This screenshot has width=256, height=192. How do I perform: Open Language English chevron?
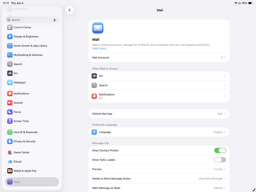[x=225, y=132]
